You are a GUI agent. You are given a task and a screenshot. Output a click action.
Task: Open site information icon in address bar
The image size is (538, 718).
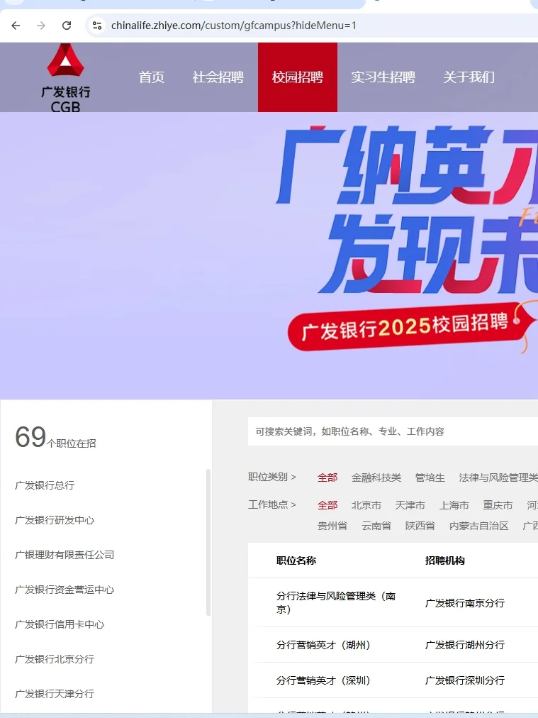(x=97, y=26)
